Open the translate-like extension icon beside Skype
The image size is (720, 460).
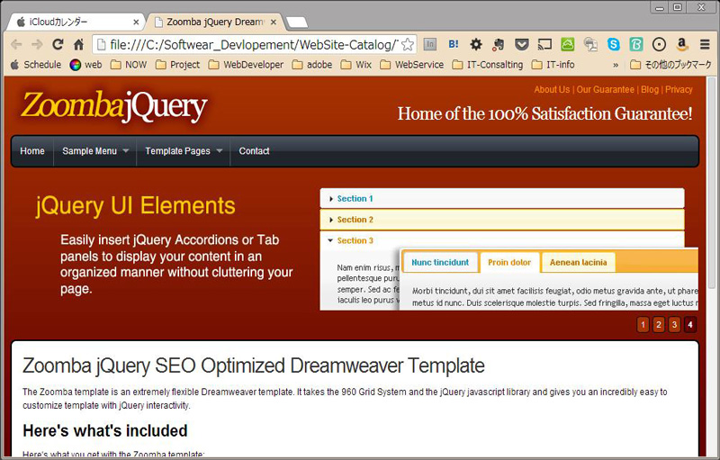coord(590,44)
